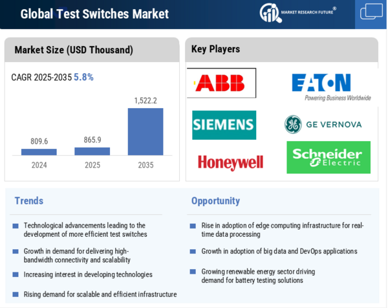The image size is (388, 308).
Task: Click the Global Test Switches Market title
Action: [x=94, y=14]
